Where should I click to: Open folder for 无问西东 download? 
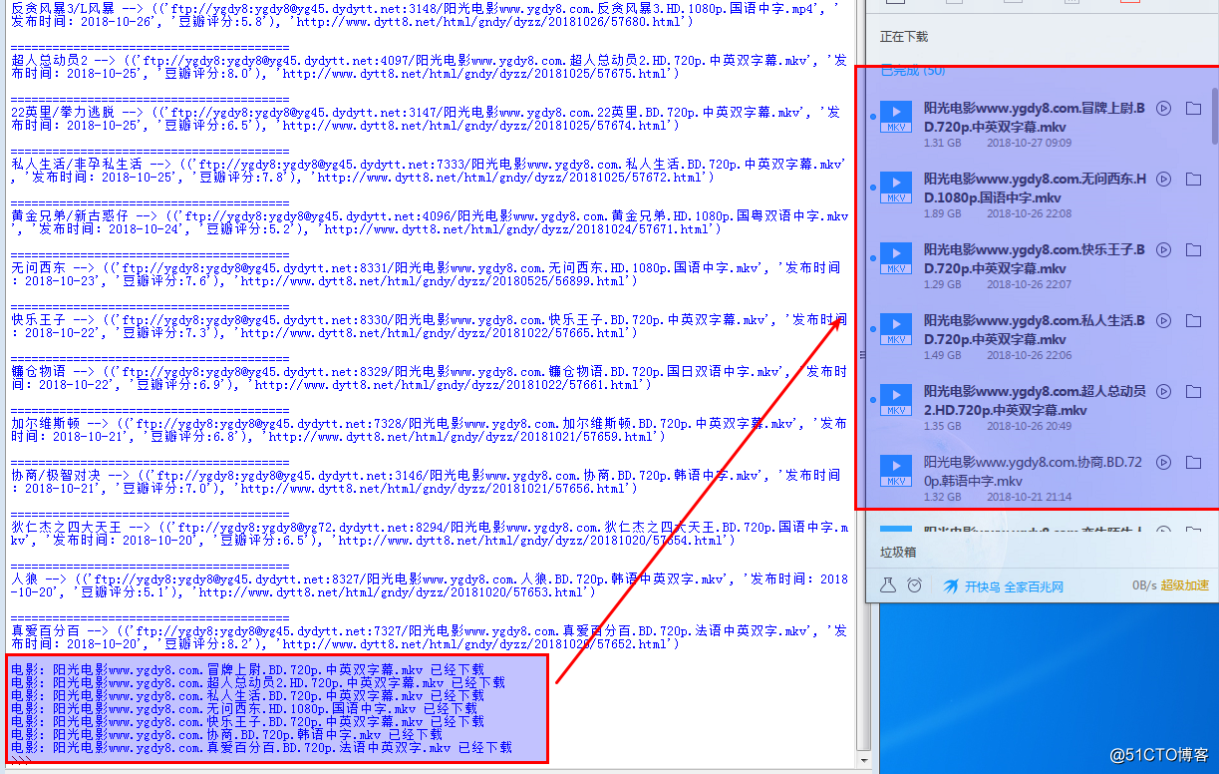tap(1193, 180)
